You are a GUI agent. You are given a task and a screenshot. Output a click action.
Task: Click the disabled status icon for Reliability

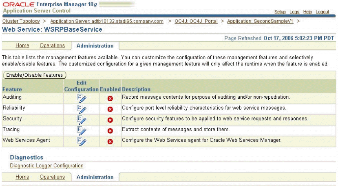110,109
